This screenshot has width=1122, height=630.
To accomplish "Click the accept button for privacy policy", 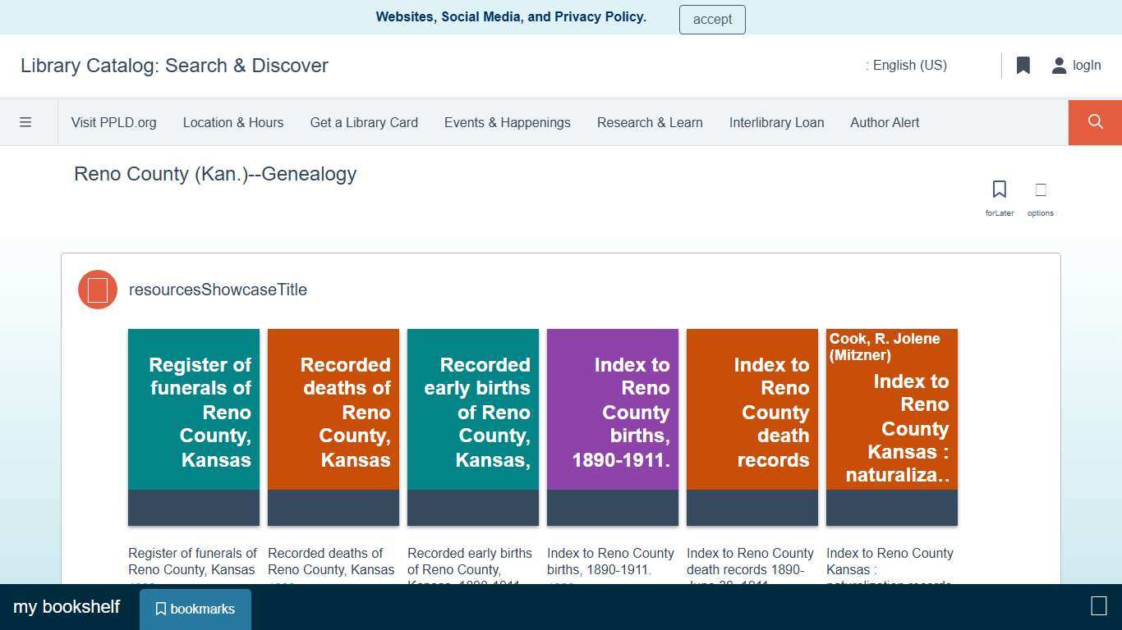I will click(x=711, y=19).
